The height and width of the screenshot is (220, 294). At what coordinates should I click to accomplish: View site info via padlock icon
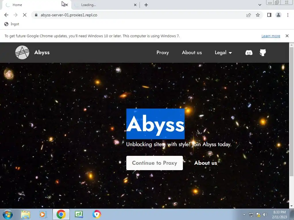coord(36,15)
